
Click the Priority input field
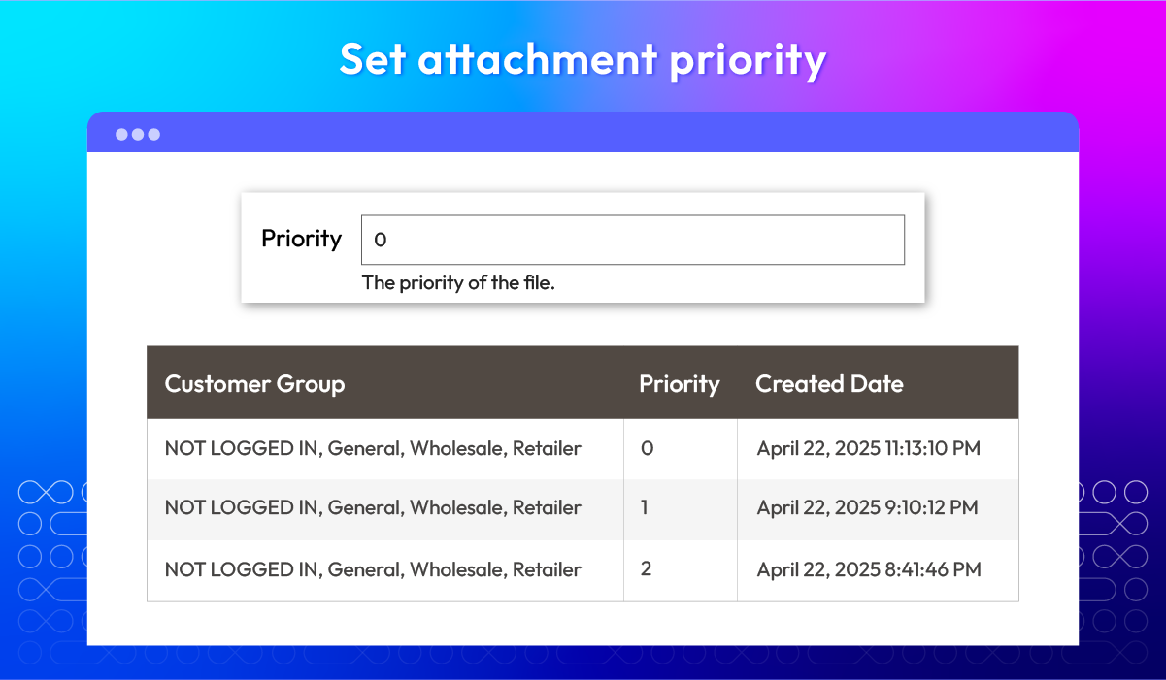pyautogui.click(x=633, y=240)
